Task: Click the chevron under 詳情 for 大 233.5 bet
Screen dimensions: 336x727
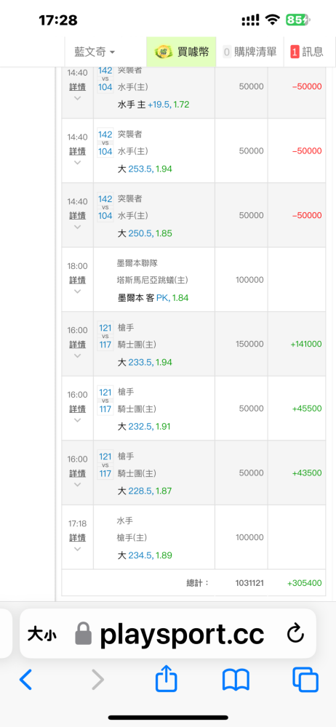Action: pyautogui.click(x=78, y=356)
